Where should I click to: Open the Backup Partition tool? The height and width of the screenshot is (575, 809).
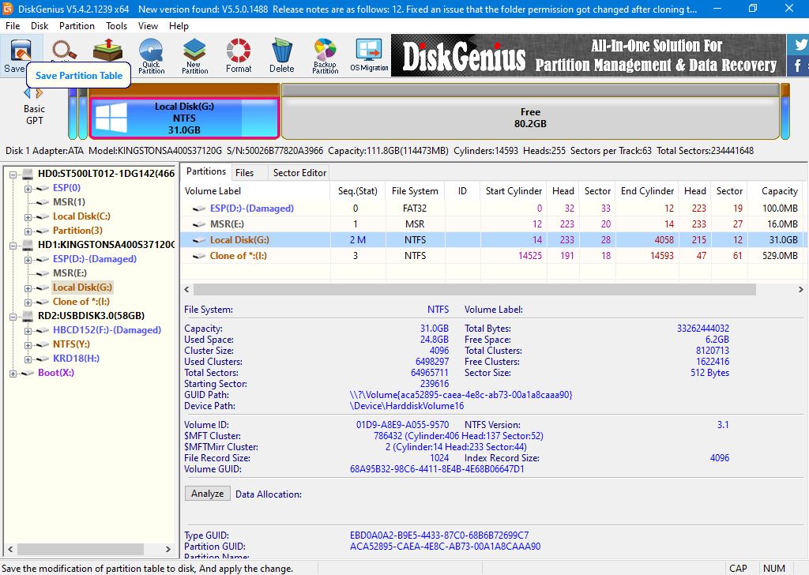[x=325, y=55]
